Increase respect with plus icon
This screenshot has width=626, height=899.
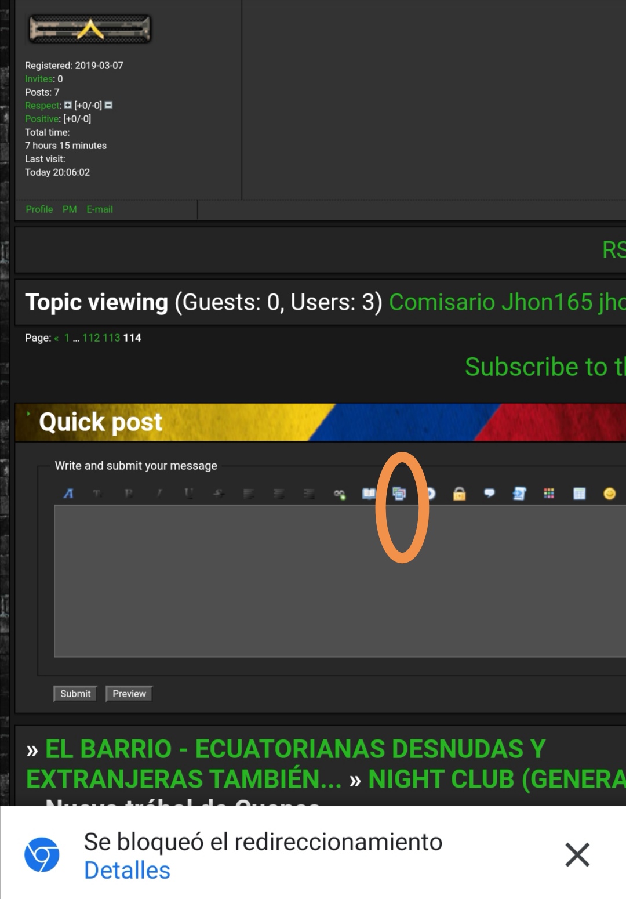[68, 105]
